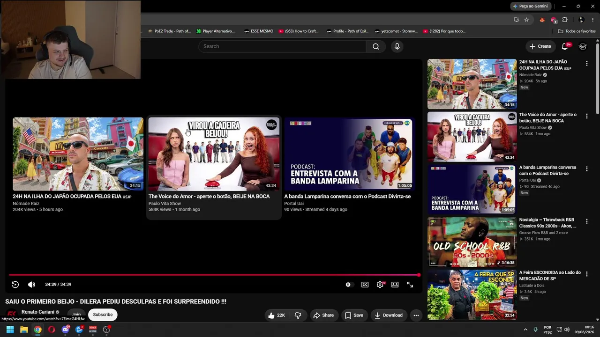Replay the video with the replay button

pos(15,285)
